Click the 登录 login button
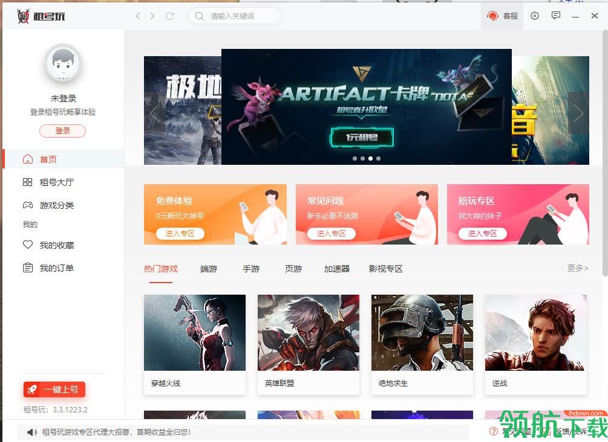 (62, 131)
